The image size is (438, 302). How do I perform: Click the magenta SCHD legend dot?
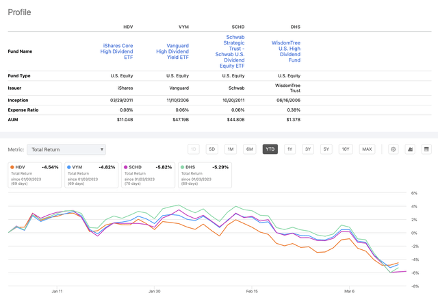click(x=126, y=167)
